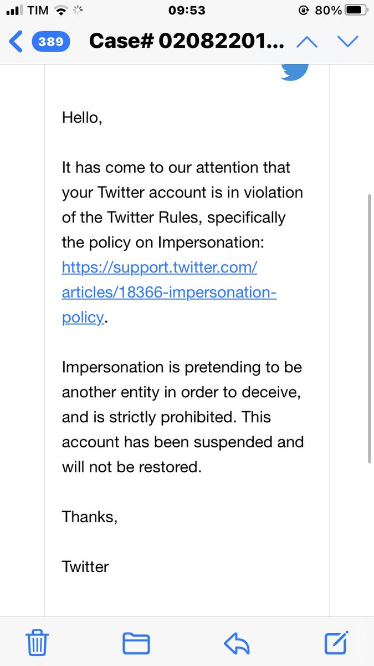Image resolution: width=374 pixels, height=666 pixels.
Task: Tap the Case# subject title
Action: (187, 42)
